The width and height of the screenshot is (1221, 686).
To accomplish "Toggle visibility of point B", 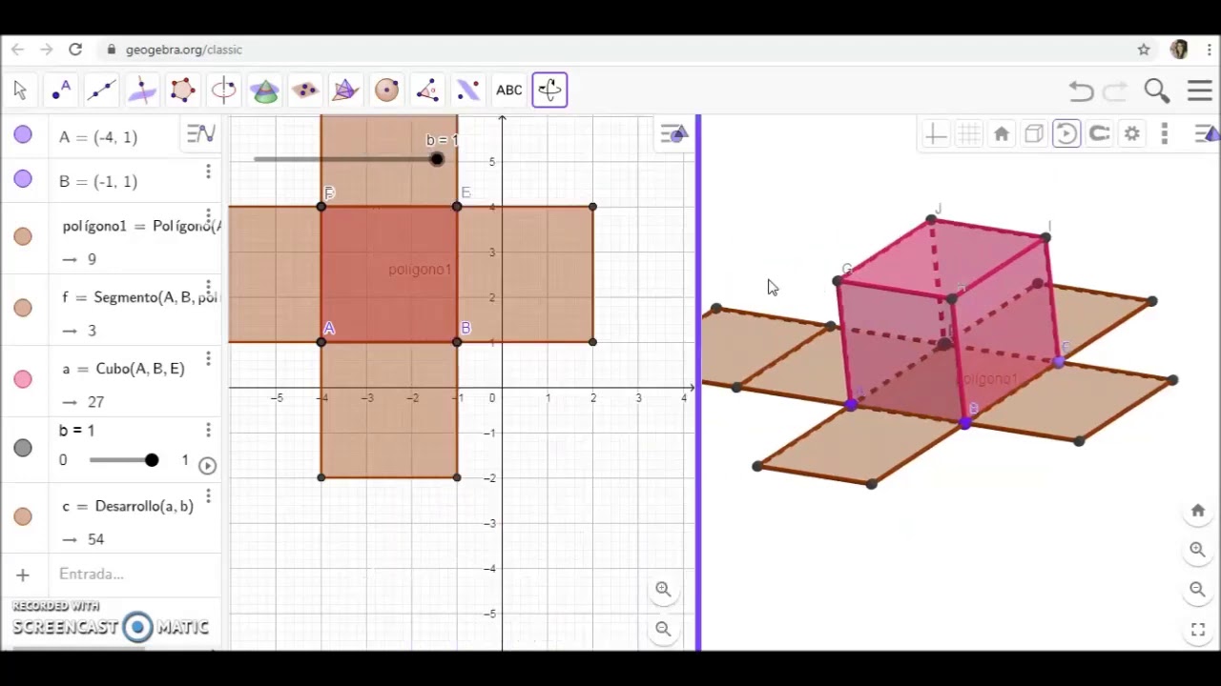I will click(23, 179).
